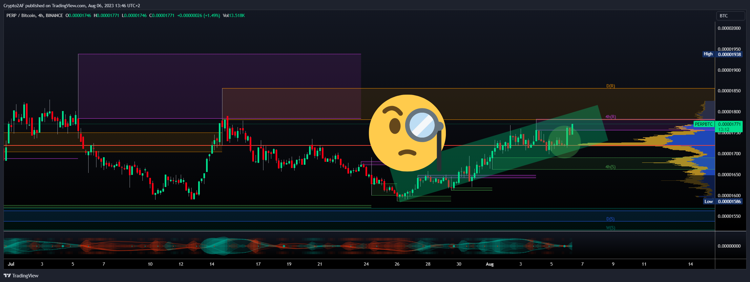
Task: Click the Aug month label on time axis
Action: pyautogui.click(x=490, y=264)
